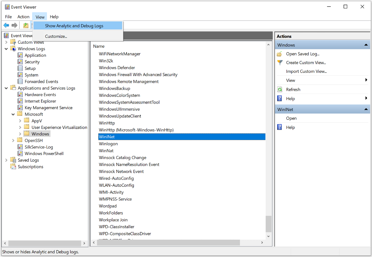Select WMI-Activity in the list

pyautogui.click(x=111, y=192)
